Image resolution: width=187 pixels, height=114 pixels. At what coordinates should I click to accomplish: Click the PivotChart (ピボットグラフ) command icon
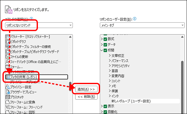tap(8, 41)
